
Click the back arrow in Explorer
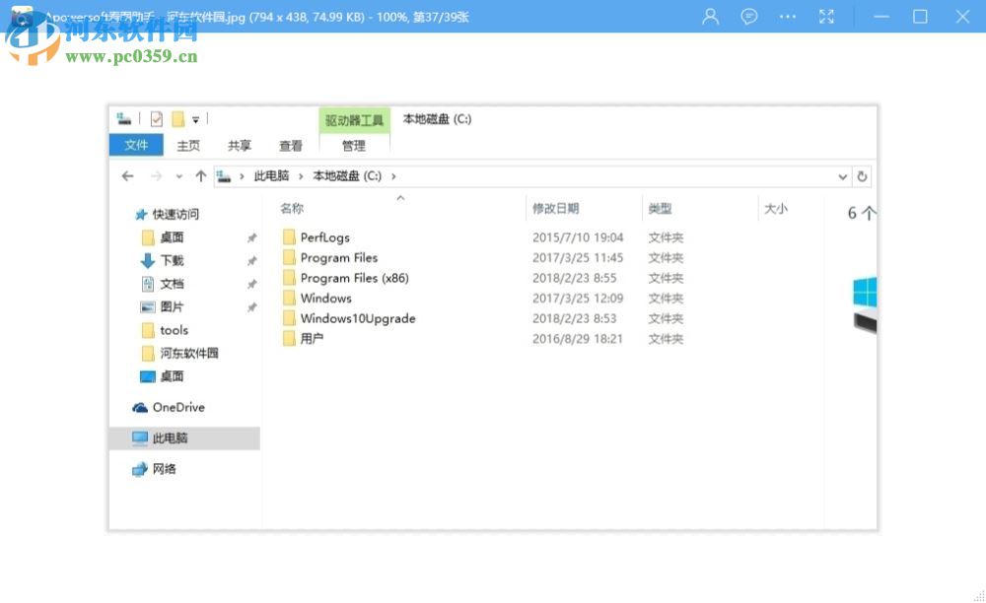pyautogui.click(x=127, y=176)
